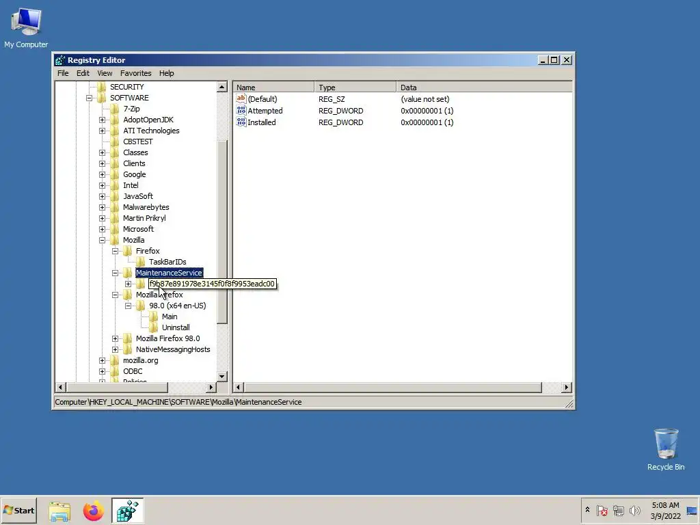Click the (value not set) data cell

pyautogui.click(x=425, y=99)
